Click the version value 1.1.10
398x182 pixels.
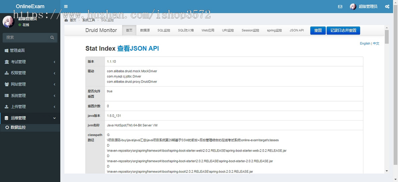coord(111,61)
